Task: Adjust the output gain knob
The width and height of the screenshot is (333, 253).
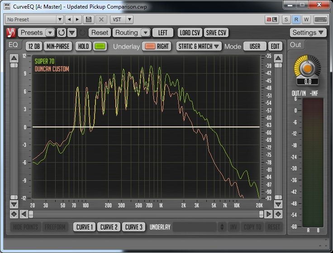Action: (308, 68)
